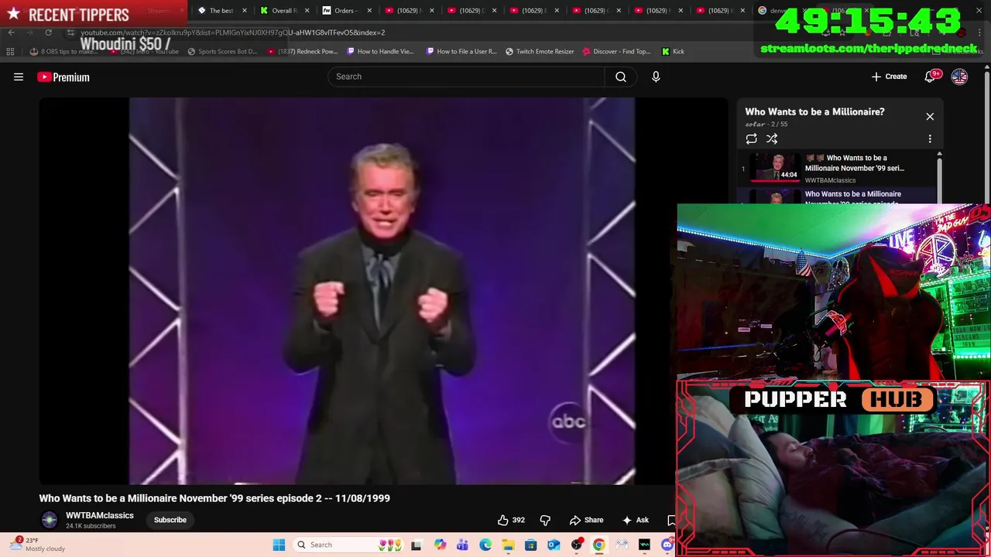The height and width of the screenshot is (557, 991).
Task: Open Redneck Pow... YouTube bookmark
Action: click(x=303, y=51)
